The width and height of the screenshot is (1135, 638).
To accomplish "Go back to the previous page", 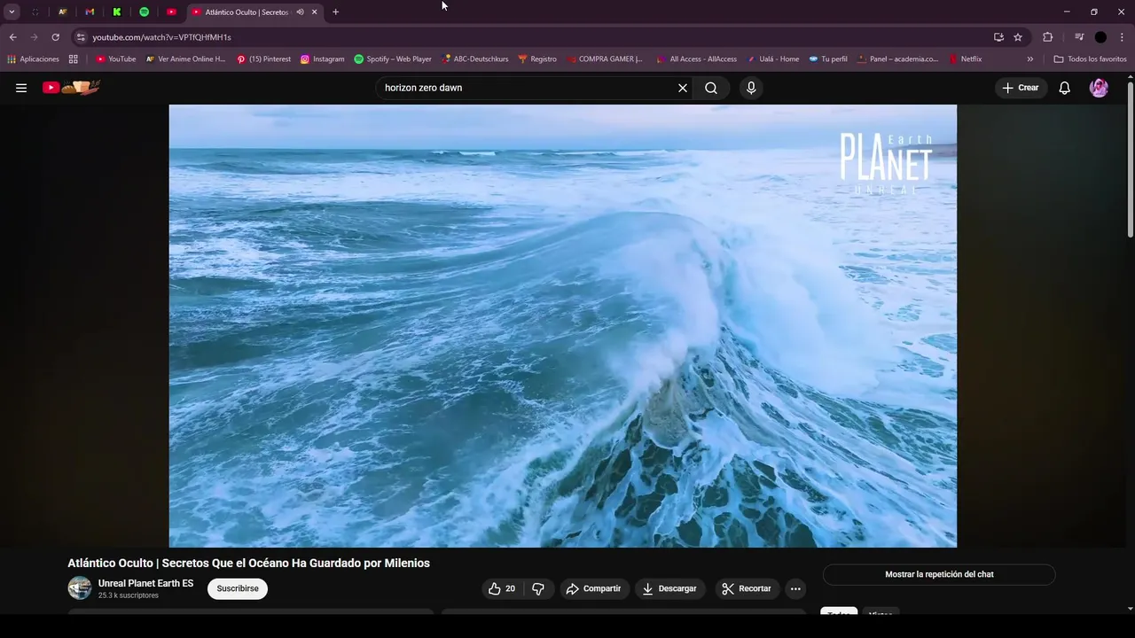I will click(12, 37).
